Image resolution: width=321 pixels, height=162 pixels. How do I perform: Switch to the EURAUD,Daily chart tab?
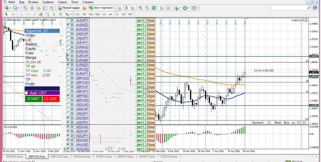click(x=82, y=157)
